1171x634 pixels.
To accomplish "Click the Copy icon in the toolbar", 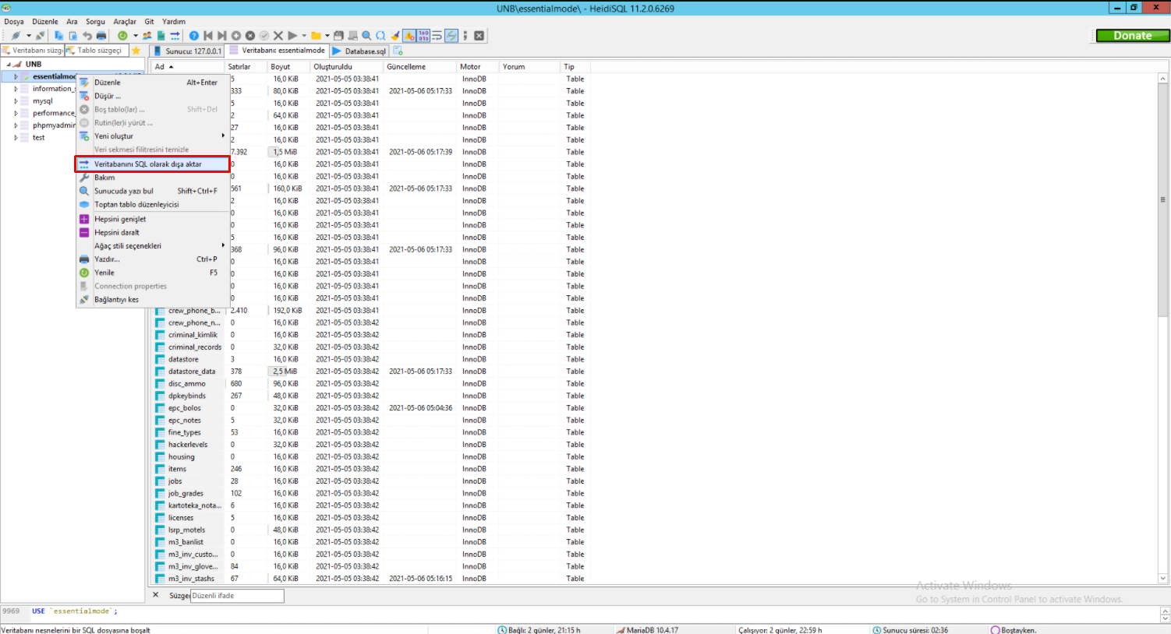I will (x=58, y=36).
